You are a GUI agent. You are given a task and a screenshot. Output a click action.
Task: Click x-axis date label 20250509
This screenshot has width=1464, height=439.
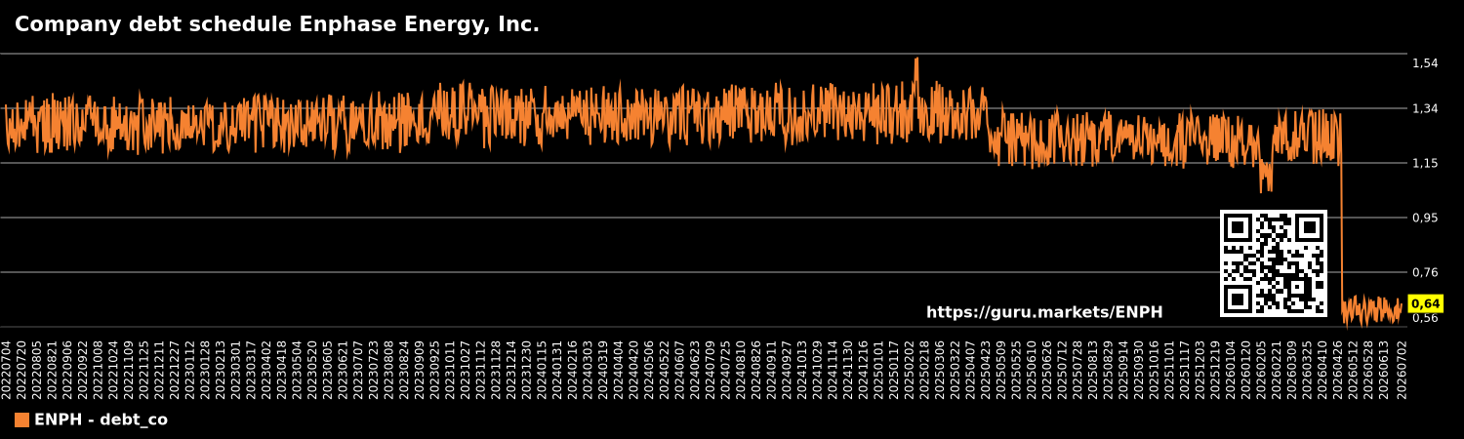pyautogui.click(x=1001, y=370)
